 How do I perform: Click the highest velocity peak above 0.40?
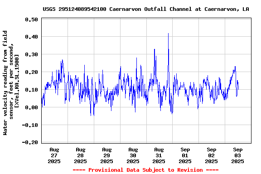pos(168,34)
